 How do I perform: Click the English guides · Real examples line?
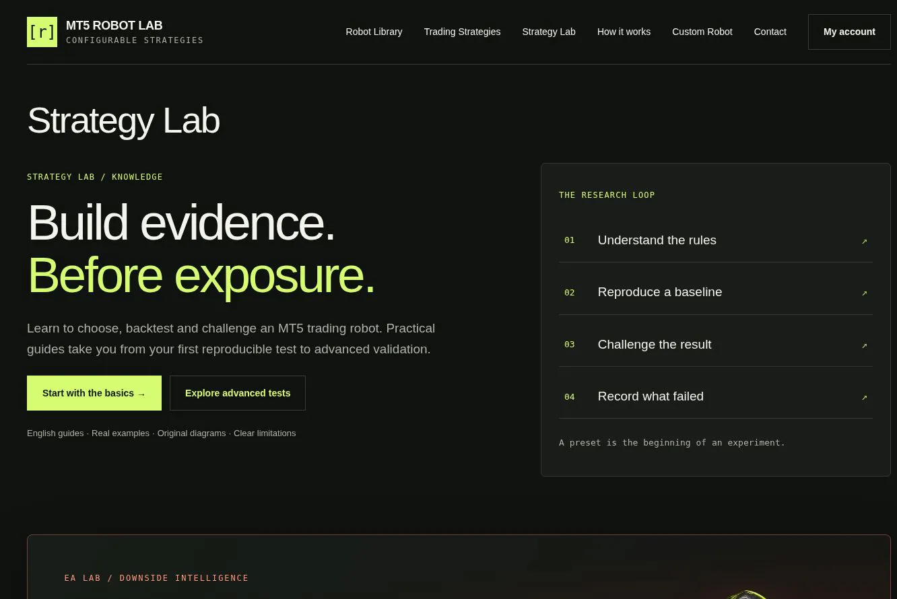pyautogui.click(x=162, y=433)
